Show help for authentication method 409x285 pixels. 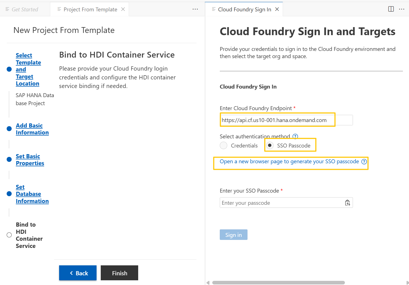click(295, 136)
